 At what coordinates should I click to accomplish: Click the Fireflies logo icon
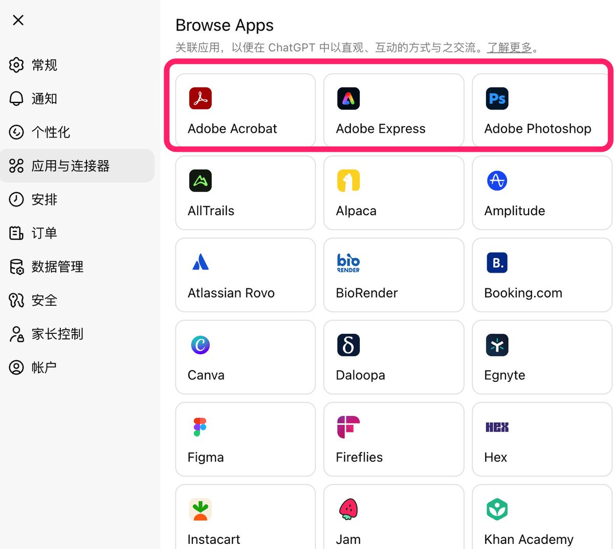[x=348, y=427]
